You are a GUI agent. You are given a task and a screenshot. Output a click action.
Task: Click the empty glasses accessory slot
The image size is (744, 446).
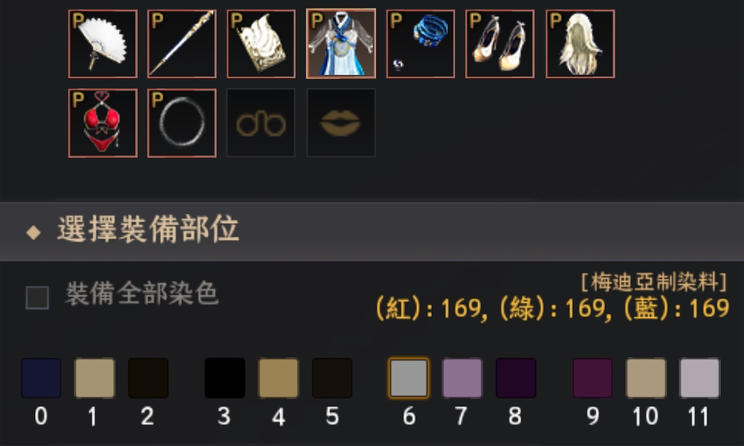coord(262,123)
